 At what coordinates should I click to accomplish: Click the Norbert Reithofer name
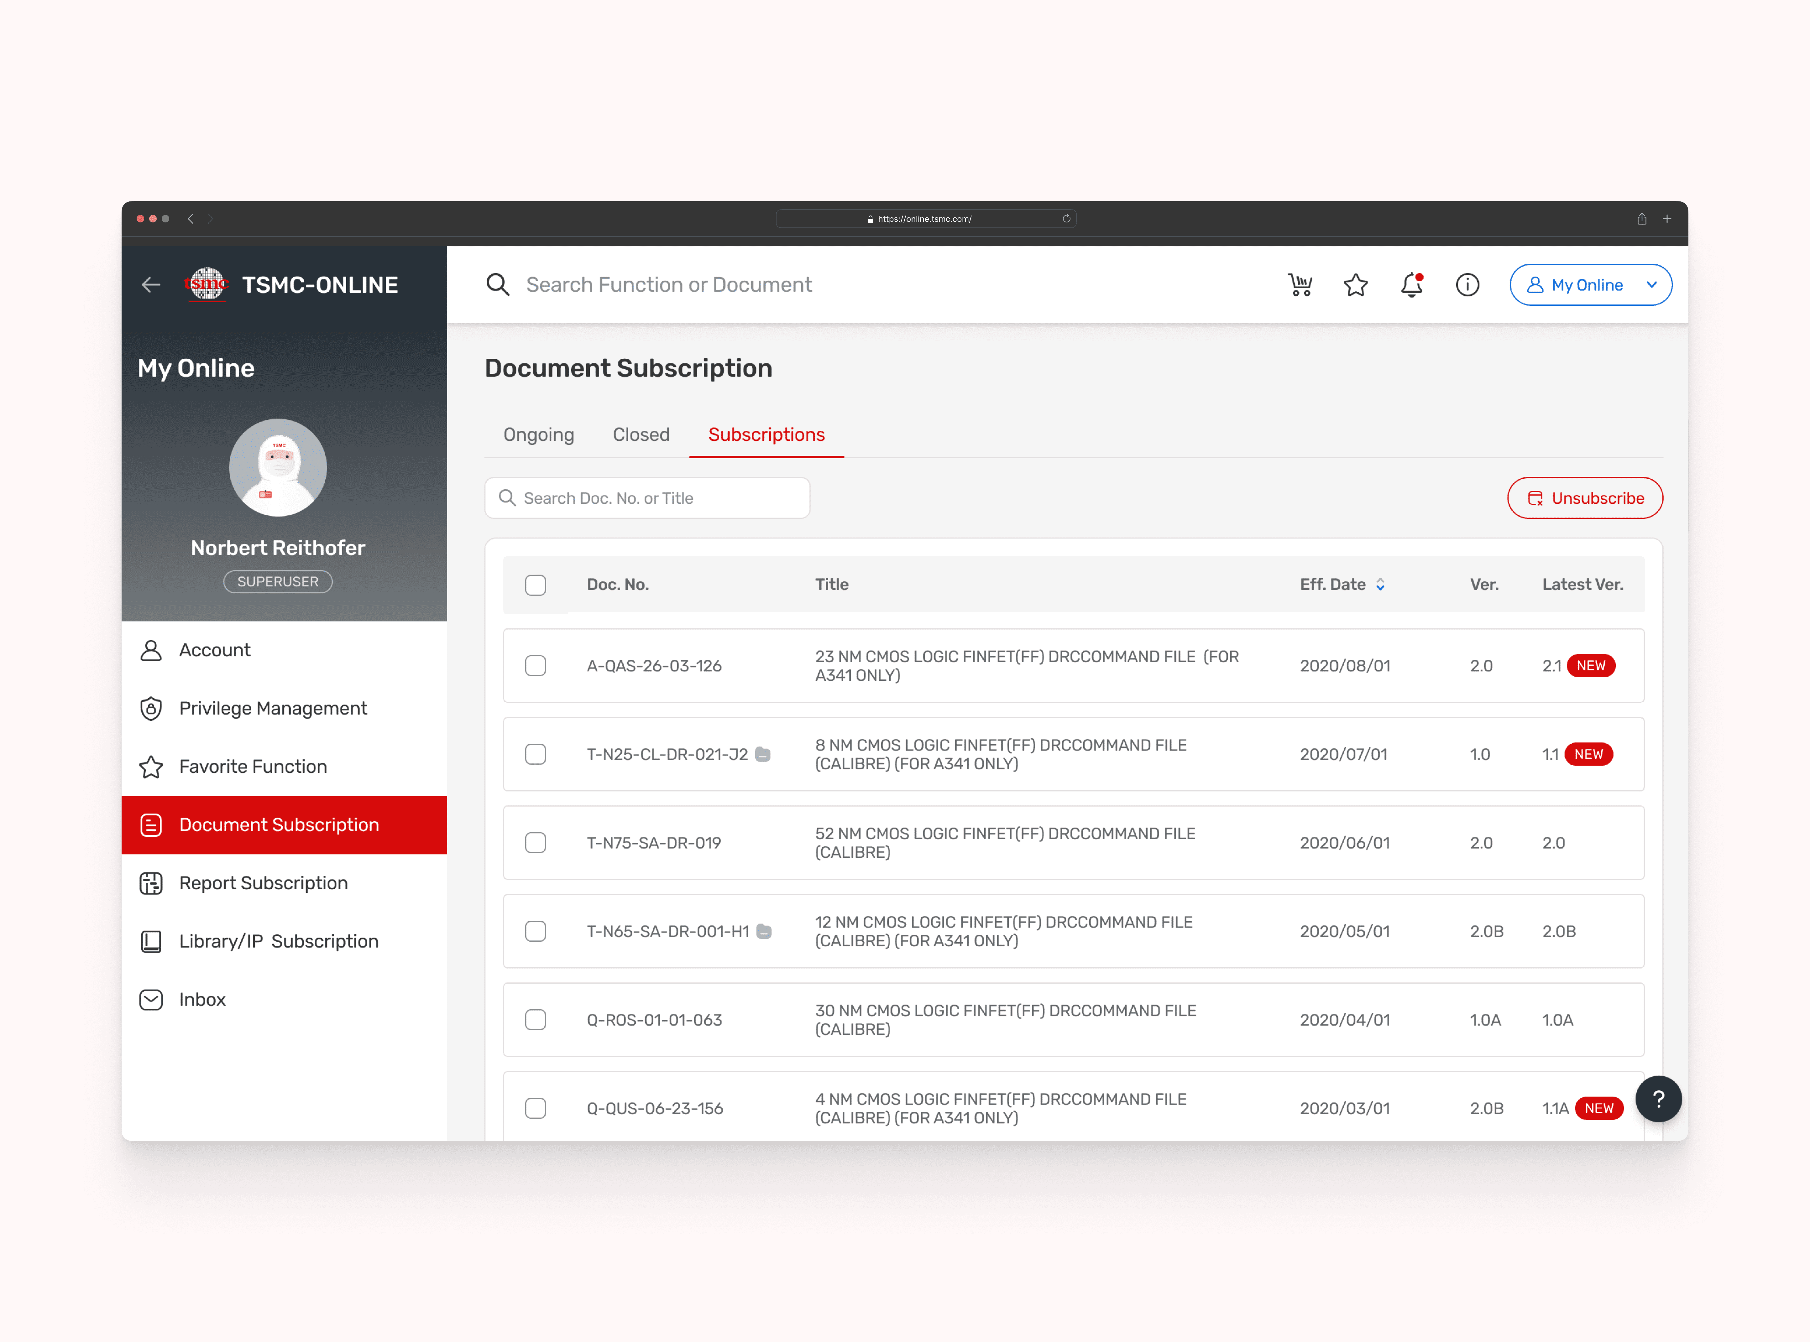[278, 548]
